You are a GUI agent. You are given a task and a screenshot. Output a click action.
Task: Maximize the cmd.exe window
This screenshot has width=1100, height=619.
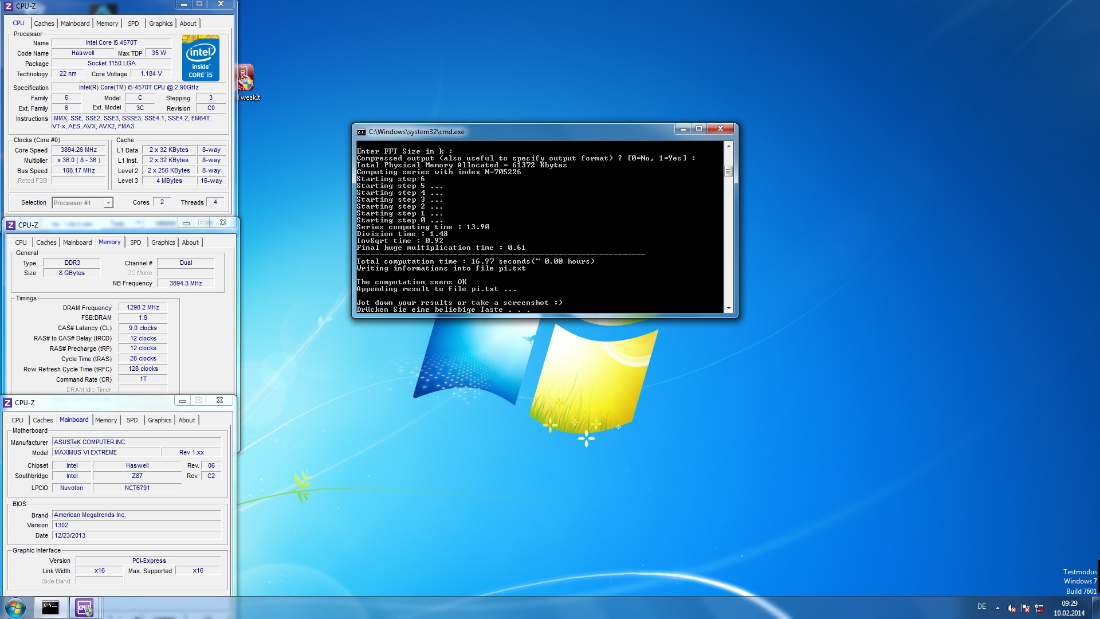[699, 129]
